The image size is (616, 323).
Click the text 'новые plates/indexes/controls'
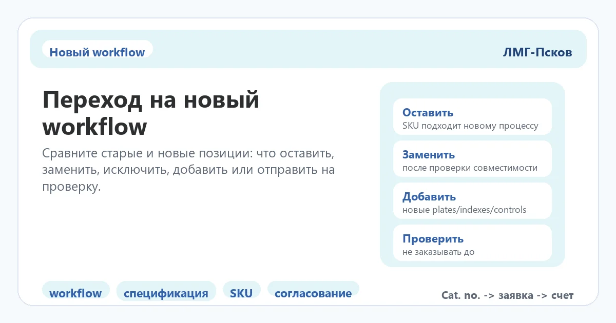click(464, 210)
